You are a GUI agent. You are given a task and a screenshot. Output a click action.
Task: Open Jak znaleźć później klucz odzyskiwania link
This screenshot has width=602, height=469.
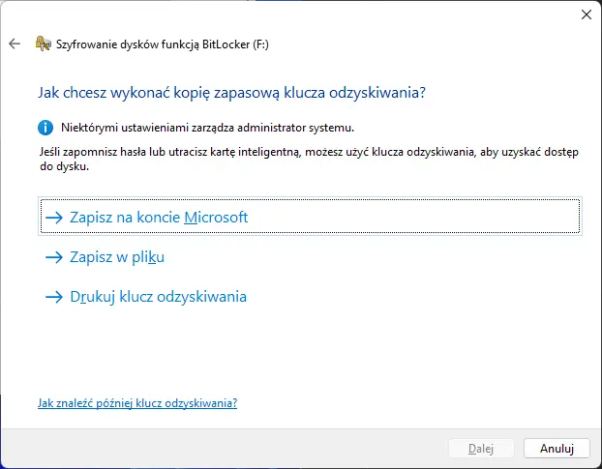click(137, 403)
